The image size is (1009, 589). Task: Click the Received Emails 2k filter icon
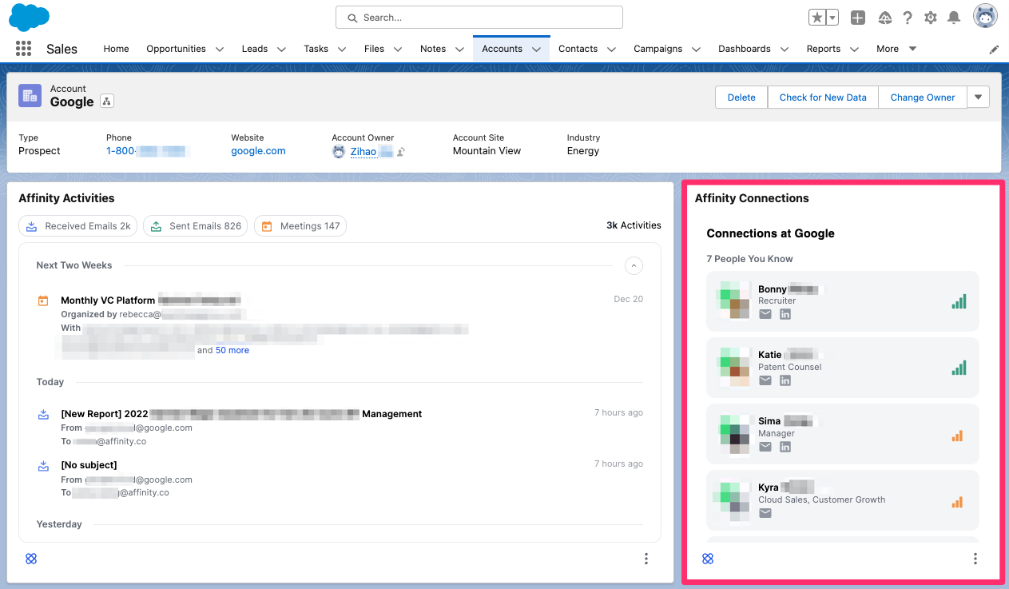31,226
